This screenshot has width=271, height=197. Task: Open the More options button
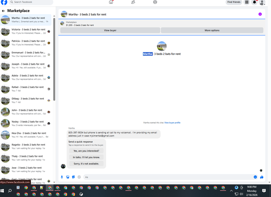click(212, 30)
